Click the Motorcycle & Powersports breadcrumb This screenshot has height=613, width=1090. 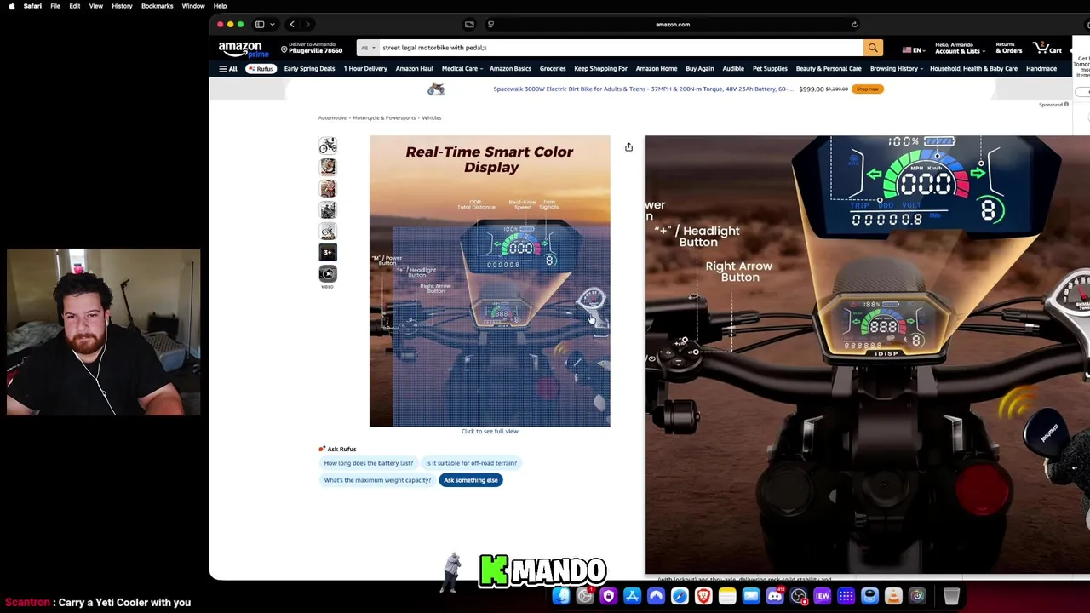[384, 118]
